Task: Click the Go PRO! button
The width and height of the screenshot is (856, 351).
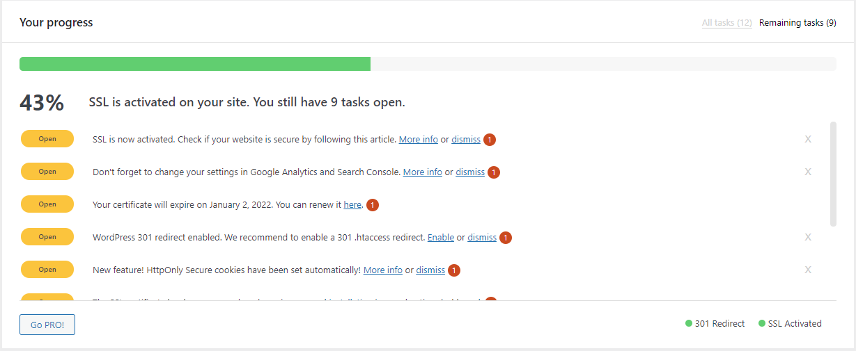Action: 47,325
